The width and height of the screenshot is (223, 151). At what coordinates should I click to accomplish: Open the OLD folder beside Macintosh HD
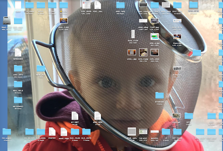18,21
